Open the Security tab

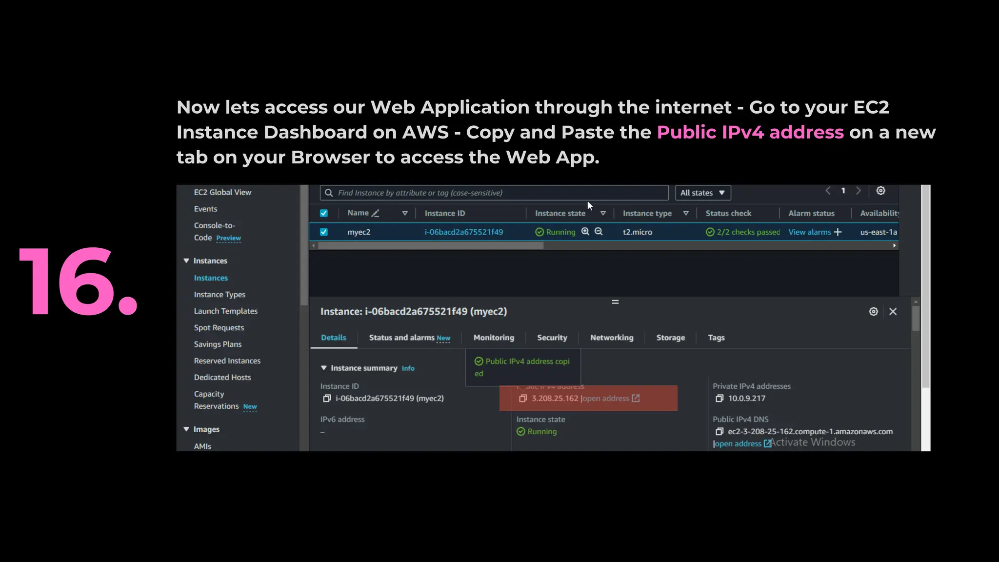pos(552,338)
